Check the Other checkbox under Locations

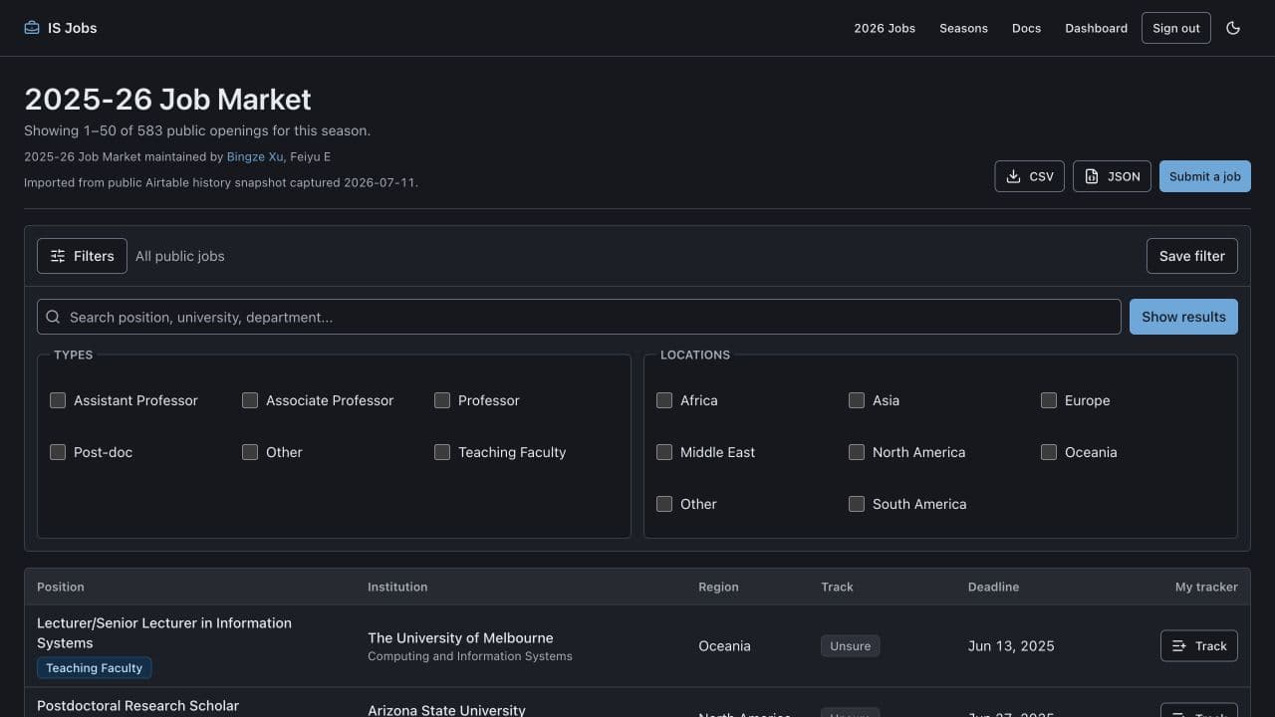[664, 504]
